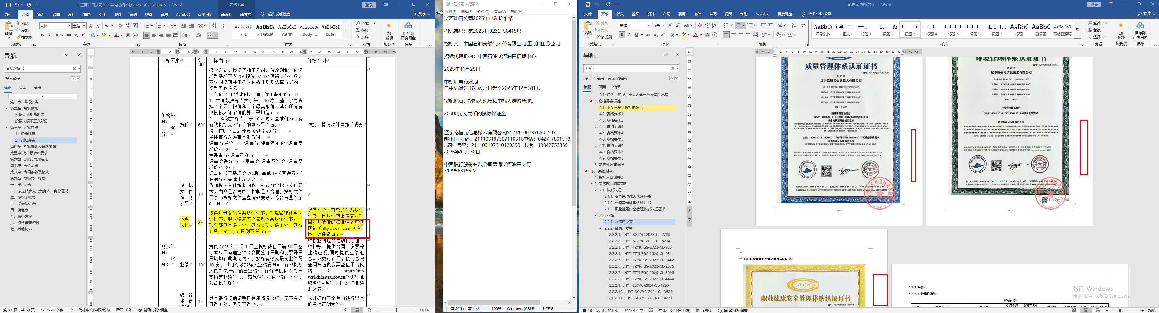Clear search text in right navigation pane
The height and width of the screenshot is (313, 1159).
point(673,68)
